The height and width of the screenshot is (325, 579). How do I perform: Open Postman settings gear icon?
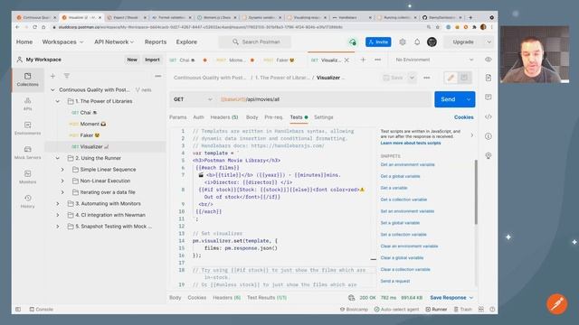click(x=403, y=42)
